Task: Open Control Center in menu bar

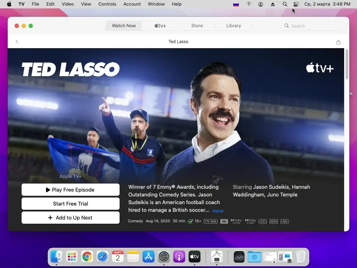Action: (296, 4)
